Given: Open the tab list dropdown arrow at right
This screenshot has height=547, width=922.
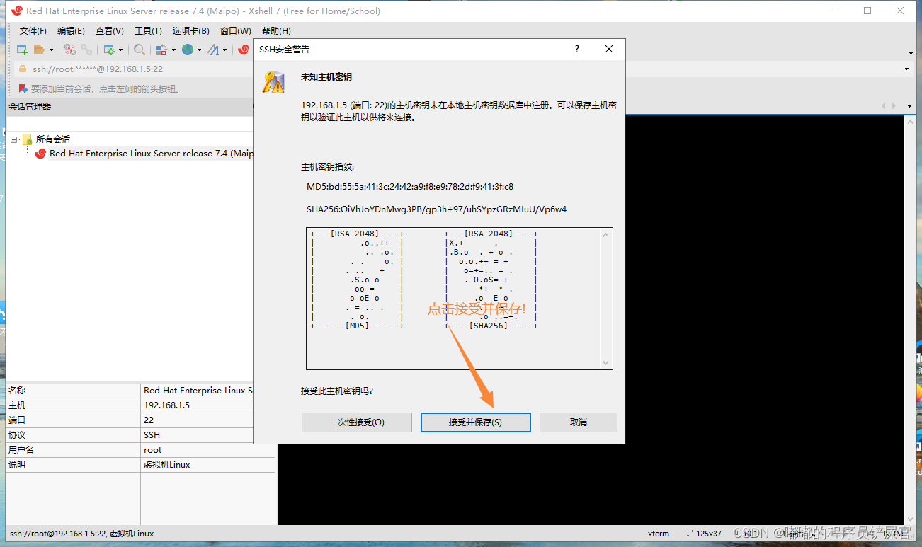Looking at the screenshot, I should pyautogui.click(x=910, y=106).
